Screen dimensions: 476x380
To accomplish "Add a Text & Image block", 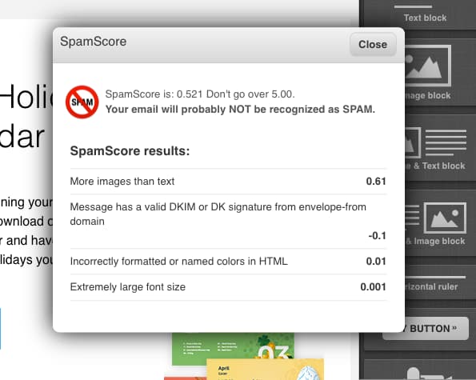I will tap(440, 223).
